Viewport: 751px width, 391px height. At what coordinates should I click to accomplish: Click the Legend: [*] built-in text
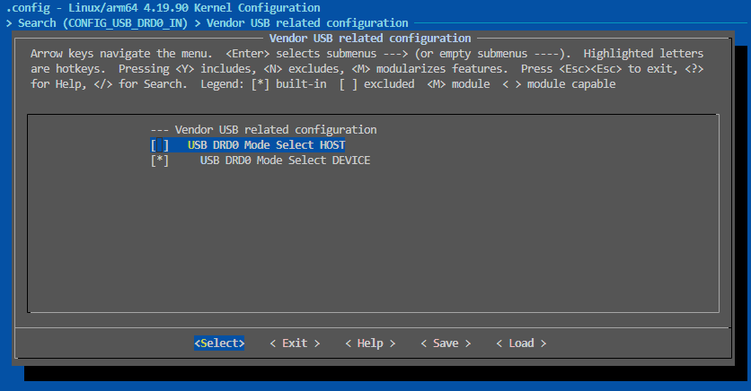pyautogui.click(x=263, y=84)
